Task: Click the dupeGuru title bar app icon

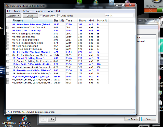Action: coord(7,6)
